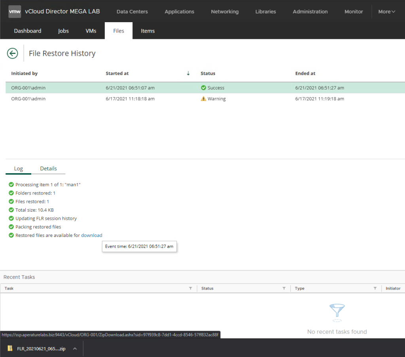Expand options chevron for downloaded zip
Screen dimensions: 405x357
coord(75,349)
